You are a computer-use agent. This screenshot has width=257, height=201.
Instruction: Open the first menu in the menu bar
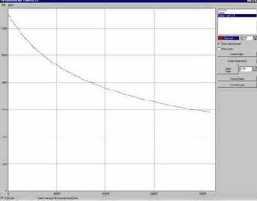tap(3, 5)
